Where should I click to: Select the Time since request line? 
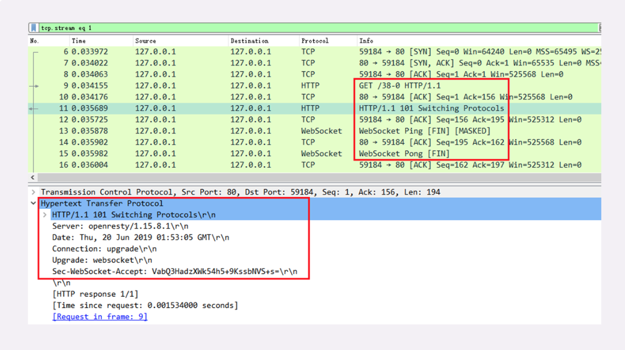tap(145, 306)
